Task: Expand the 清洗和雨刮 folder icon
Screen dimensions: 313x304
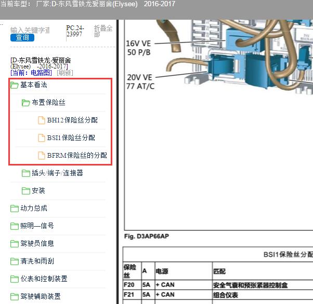Action: (15, 261)
